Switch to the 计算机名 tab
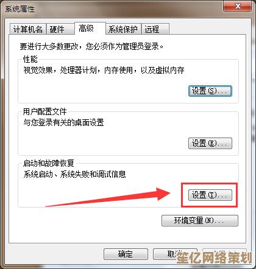This screenshot has width=256, height=269. [x=27, y=29]
